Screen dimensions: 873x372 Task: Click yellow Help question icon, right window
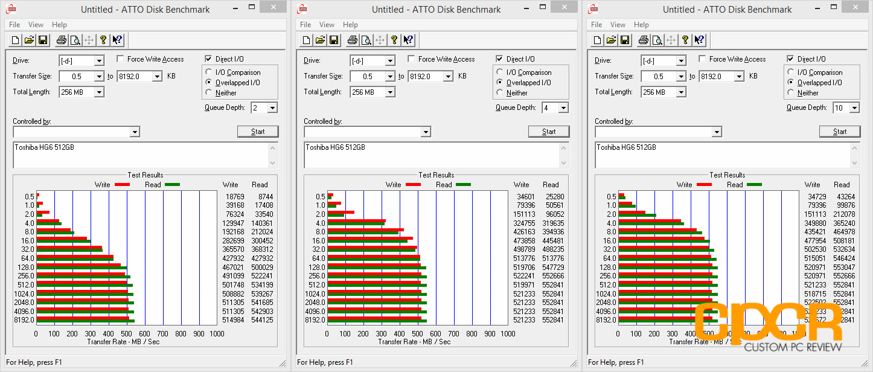pyautogui.click(x=685, y=40)
